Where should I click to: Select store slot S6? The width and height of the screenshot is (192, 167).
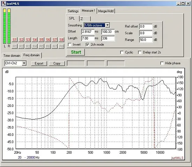pyautogui.click(x=48, y=40)
